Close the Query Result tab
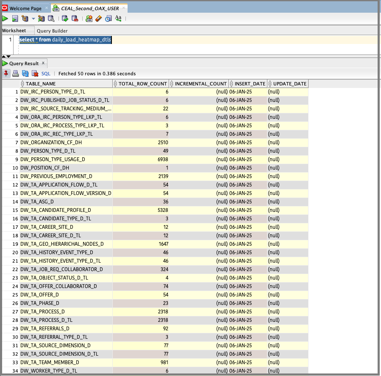 (x=43, y=63)
